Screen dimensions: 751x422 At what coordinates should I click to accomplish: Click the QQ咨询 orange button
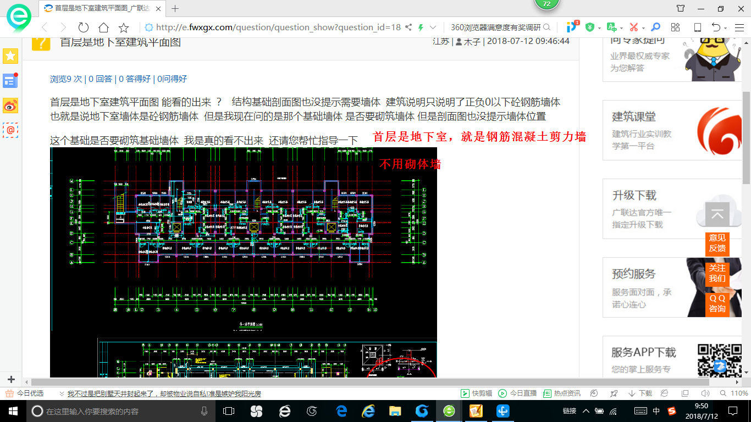pyautogui.click(x=717, y=303)
